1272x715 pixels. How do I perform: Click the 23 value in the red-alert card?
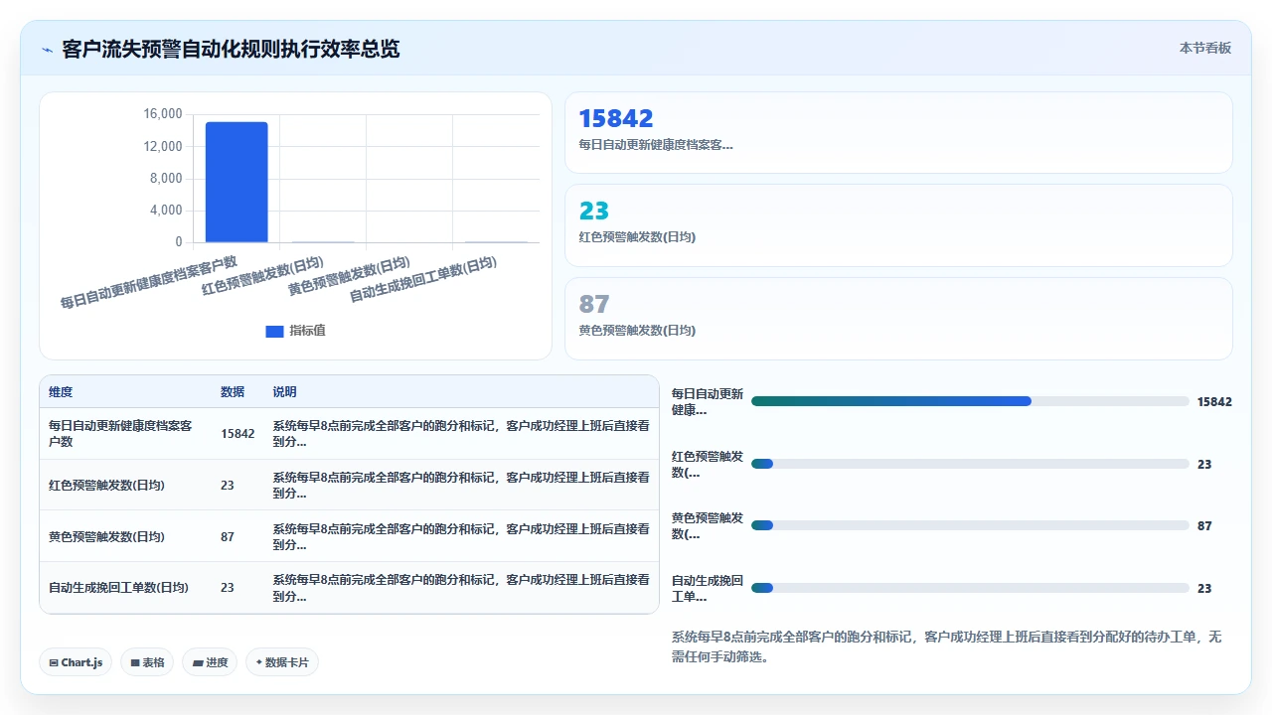593,211
